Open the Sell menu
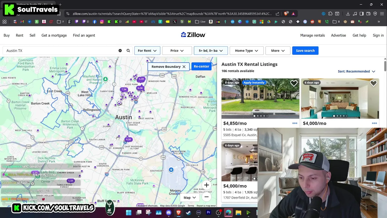The width and height of the screenshot is (387, 218). click(32, 35)
